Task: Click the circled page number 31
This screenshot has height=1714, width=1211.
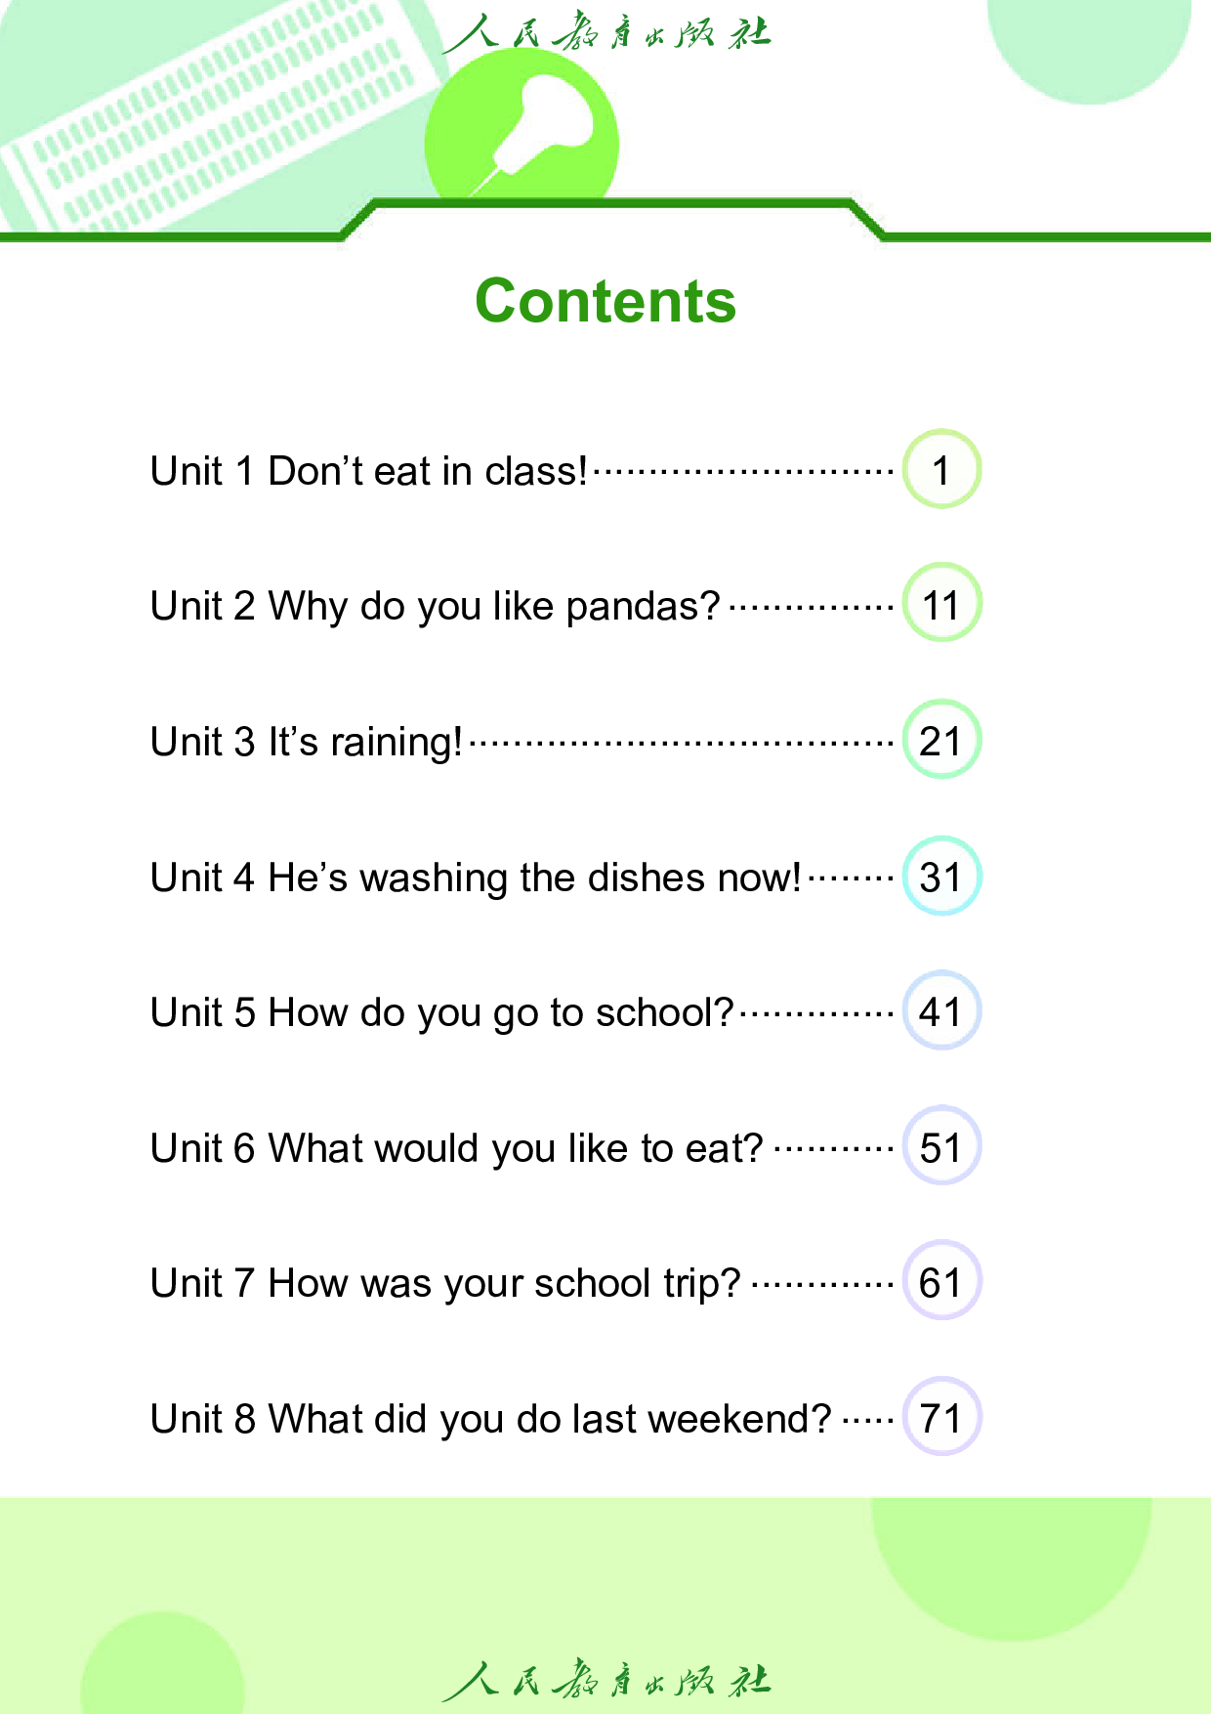Action: coord(941,877)
